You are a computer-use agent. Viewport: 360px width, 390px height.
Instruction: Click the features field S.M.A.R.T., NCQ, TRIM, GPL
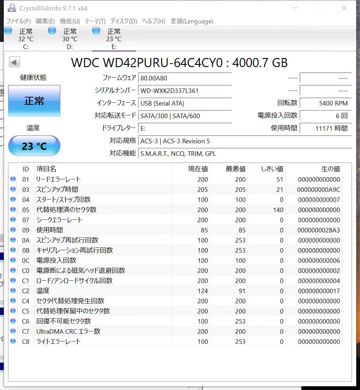(x=245, y=154)
